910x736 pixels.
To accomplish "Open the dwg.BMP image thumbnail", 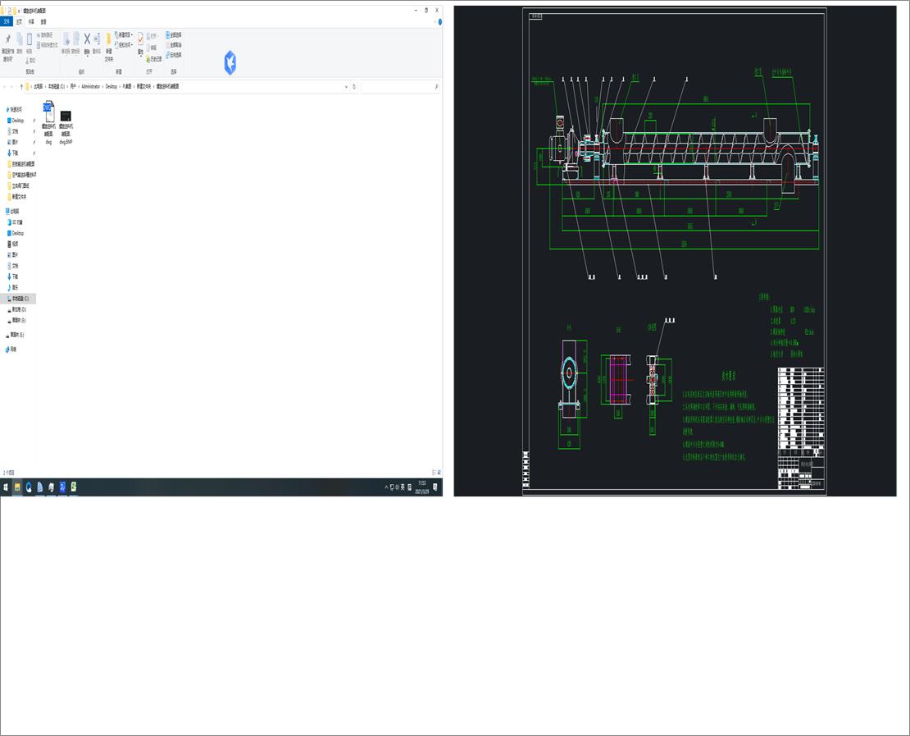I will pyautogui.click(x=66, y=116).
